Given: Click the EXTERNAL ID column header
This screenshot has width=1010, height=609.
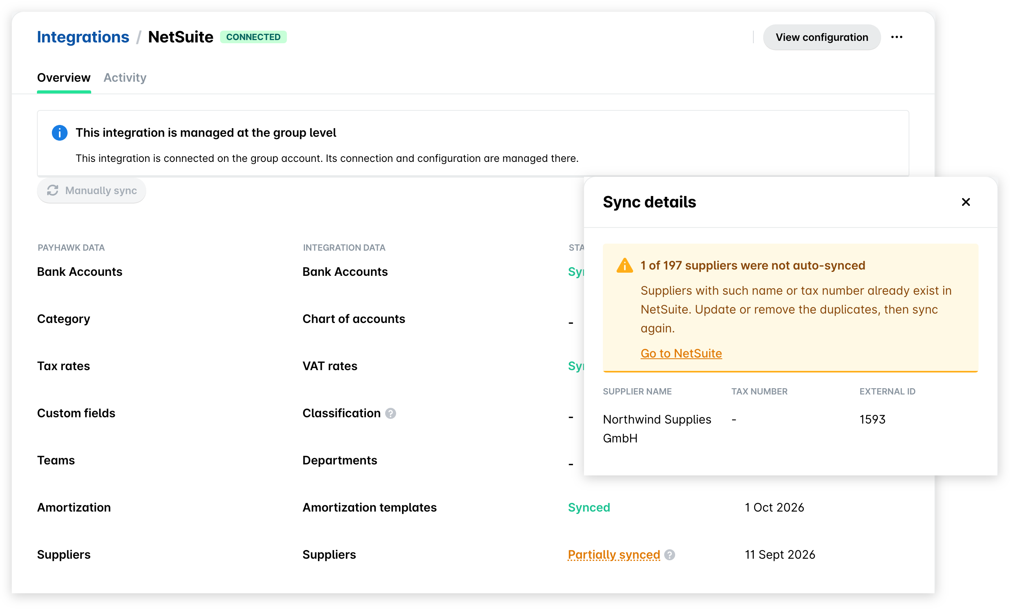Looking at the screenshot, I should pos(887,391).
